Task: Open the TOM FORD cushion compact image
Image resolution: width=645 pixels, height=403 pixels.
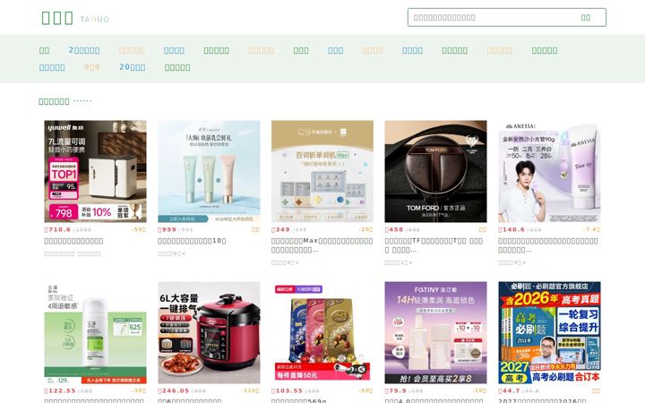Action: point(435,171)
